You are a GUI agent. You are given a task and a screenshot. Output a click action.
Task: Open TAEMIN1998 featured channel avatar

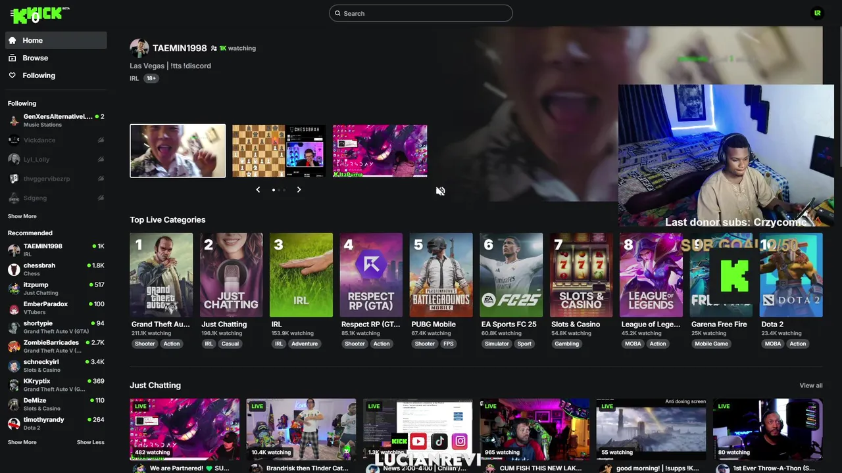pos(139,48)
